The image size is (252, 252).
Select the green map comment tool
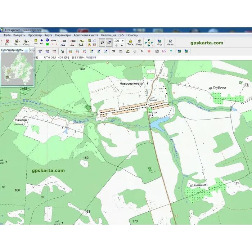pyautogui.click(x=47, y=44)
